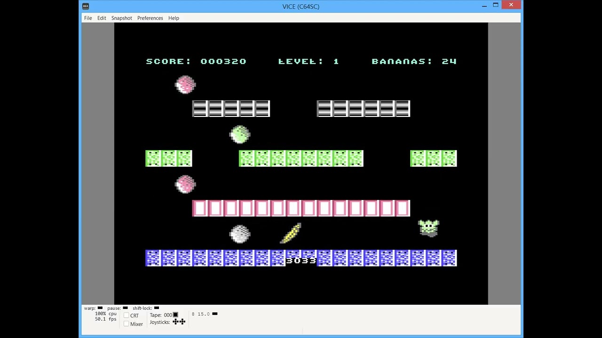
Task: Click the 100% cpu status text
Action: click(106, 314)
